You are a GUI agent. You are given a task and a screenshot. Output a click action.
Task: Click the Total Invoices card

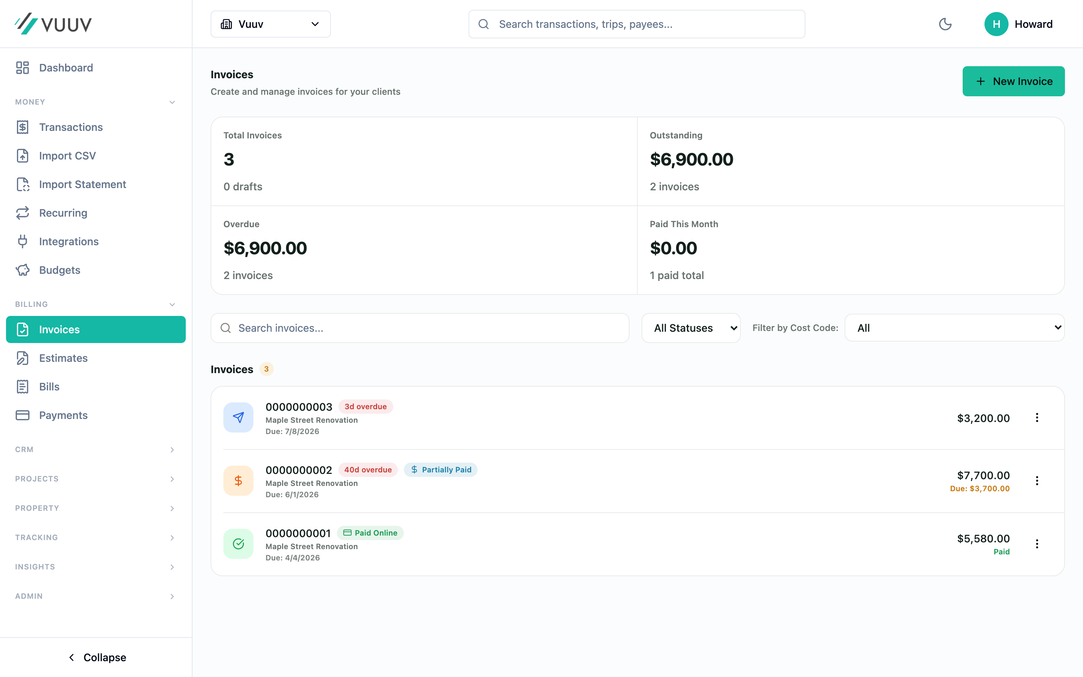pos(424,161)
